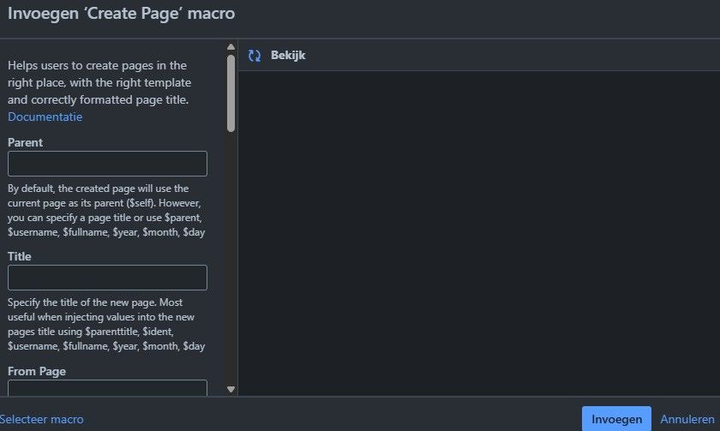
Task: Click the scrollbar down arrow
Action: coord(231,389)
